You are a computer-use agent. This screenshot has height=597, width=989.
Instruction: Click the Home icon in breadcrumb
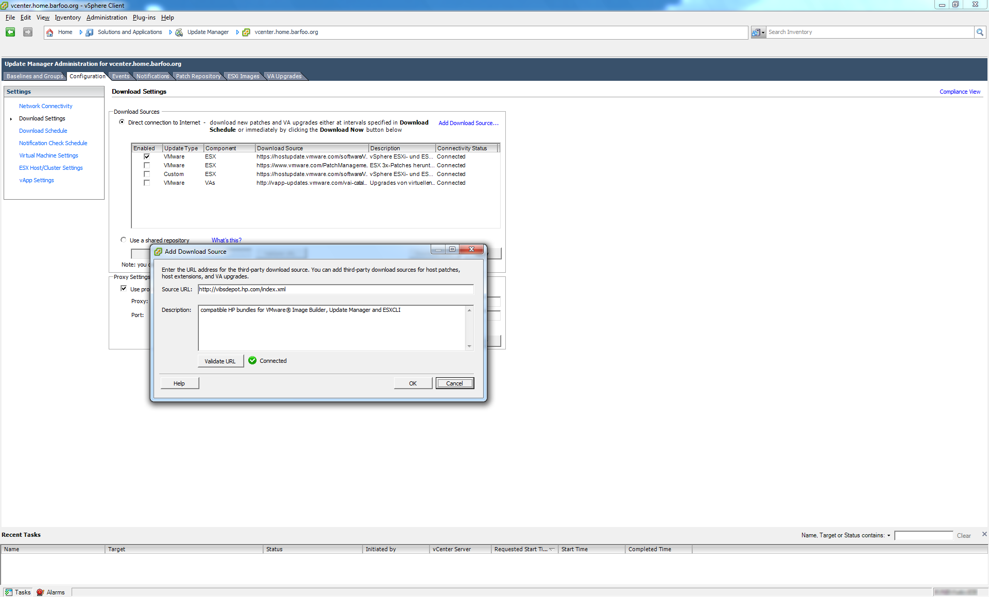pos(50,32)
